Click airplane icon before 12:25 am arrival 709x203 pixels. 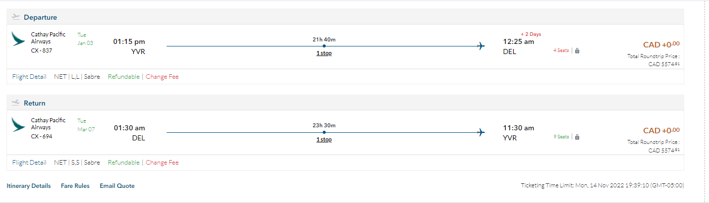pyautogui.click(x=481, y=46)
